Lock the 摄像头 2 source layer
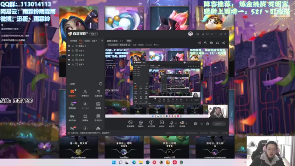Viewport: 295px width, 166px height. [x=73, y=46]
